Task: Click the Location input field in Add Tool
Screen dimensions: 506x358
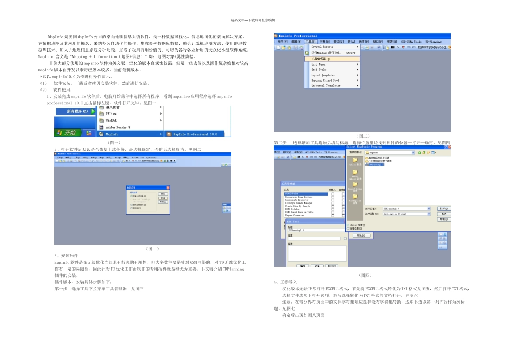Action: [x=314, y=239]
